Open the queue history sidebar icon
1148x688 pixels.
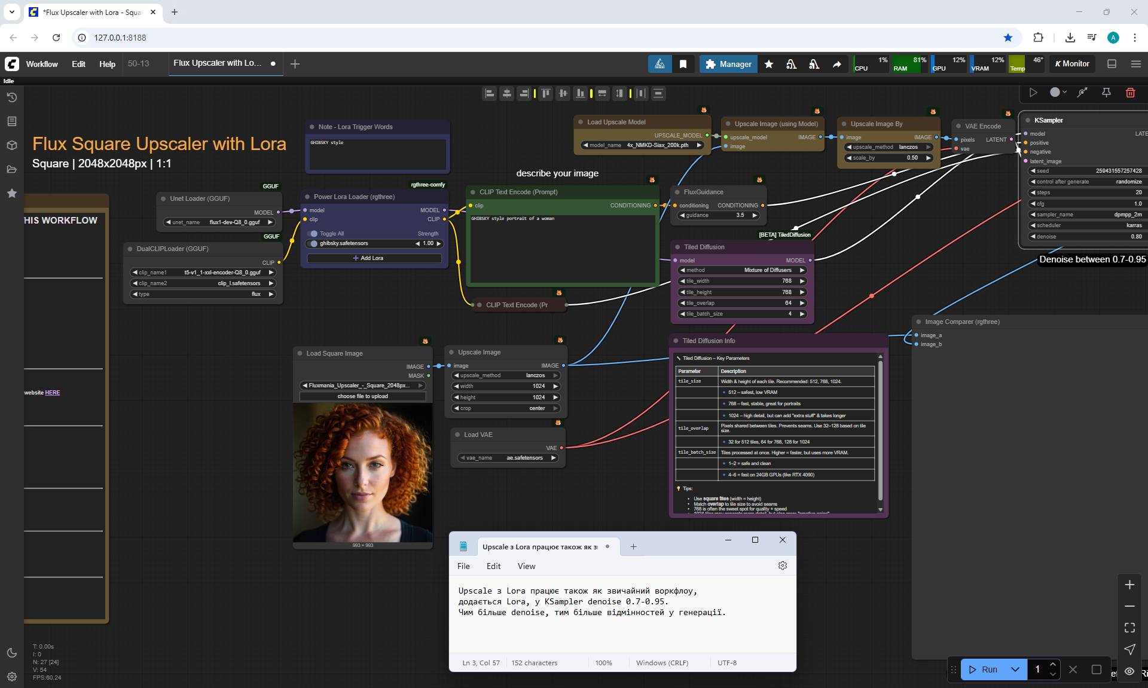tap(11, 97)
